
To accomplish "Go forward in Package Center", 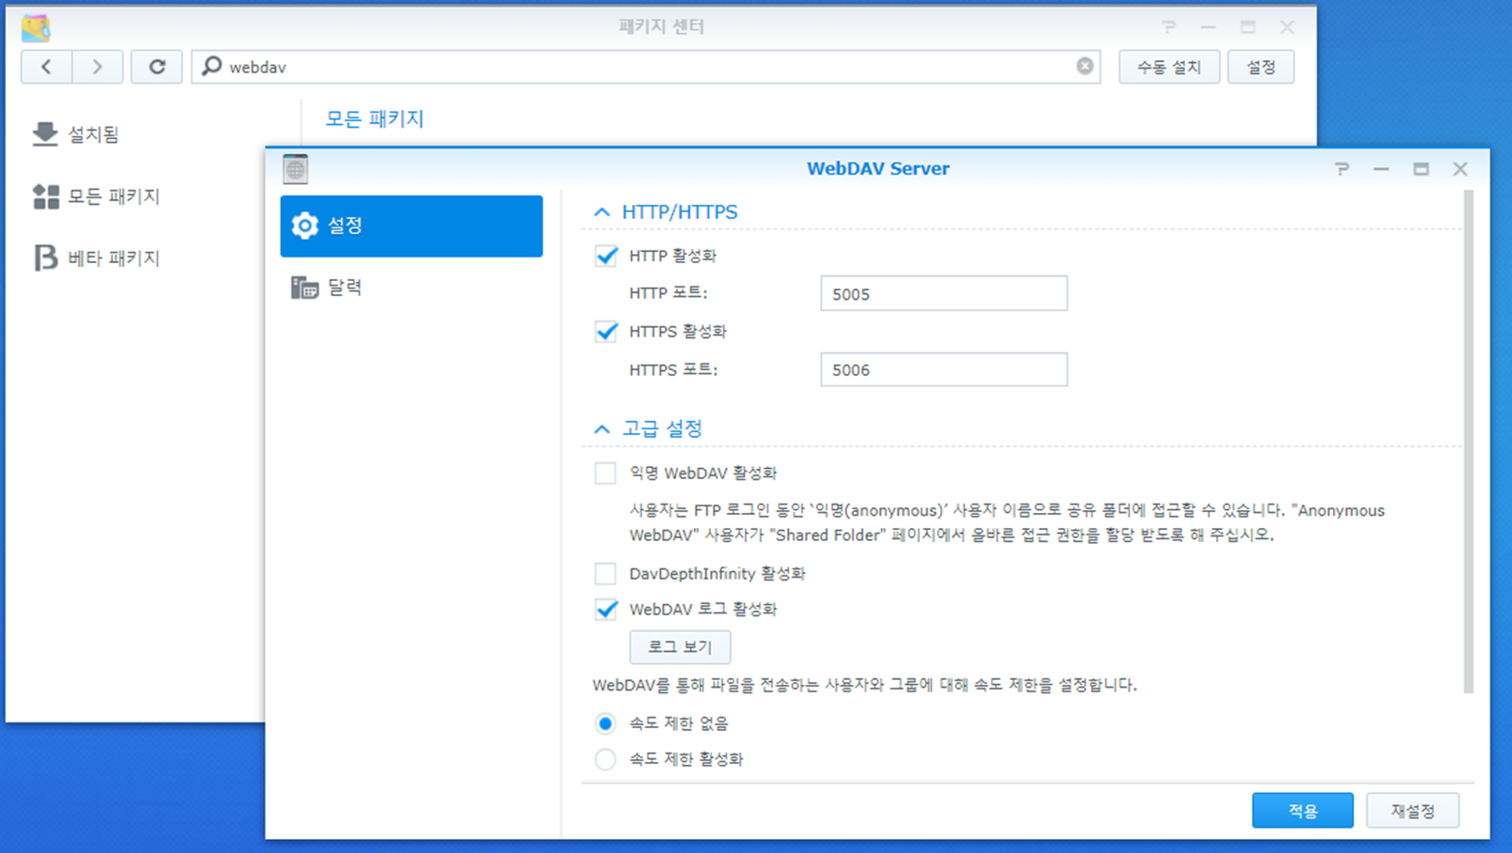I will (97, 67).
